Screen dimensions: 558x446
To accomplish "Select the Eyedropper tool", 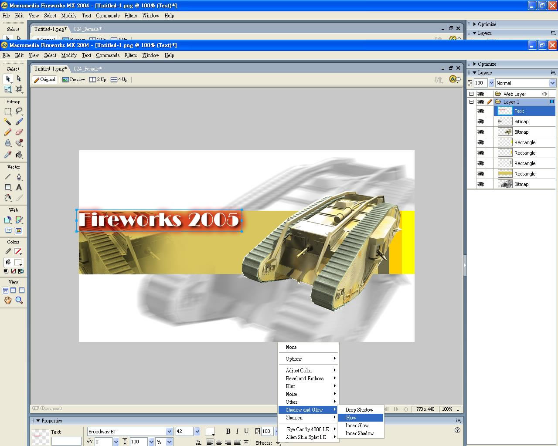I will point(8,155).
